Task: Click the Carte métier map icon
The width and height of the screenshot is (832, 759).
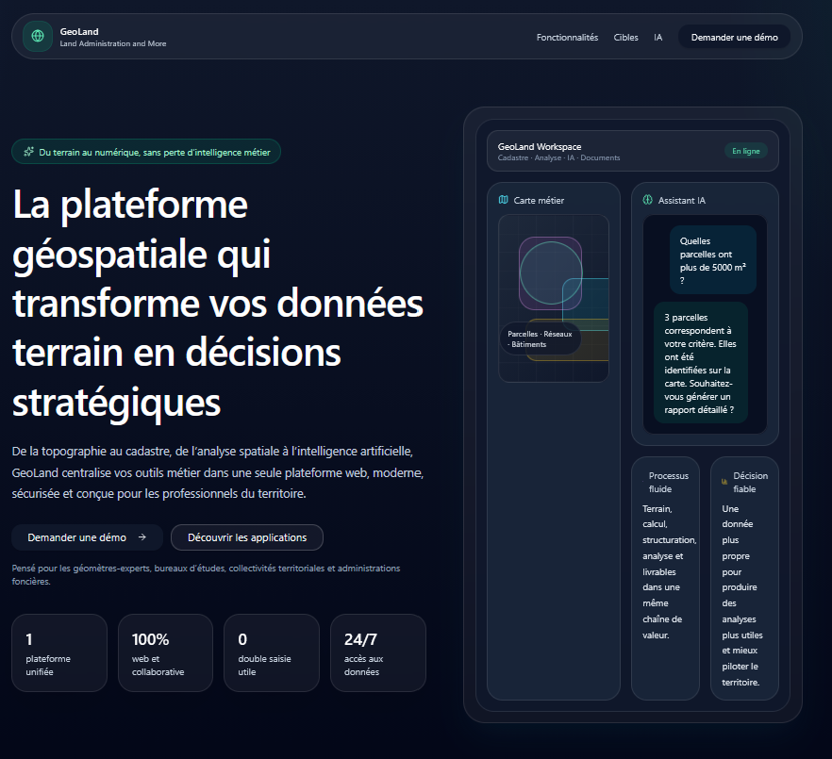Action: pos(503,200)
